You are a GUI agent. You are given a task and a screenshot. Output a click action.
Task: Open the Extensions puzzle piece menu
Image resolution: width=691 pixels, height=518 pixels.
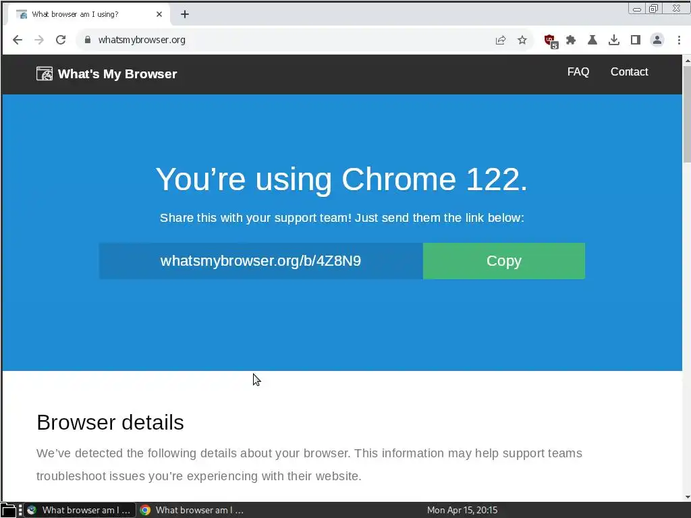[x=571, y=40]
